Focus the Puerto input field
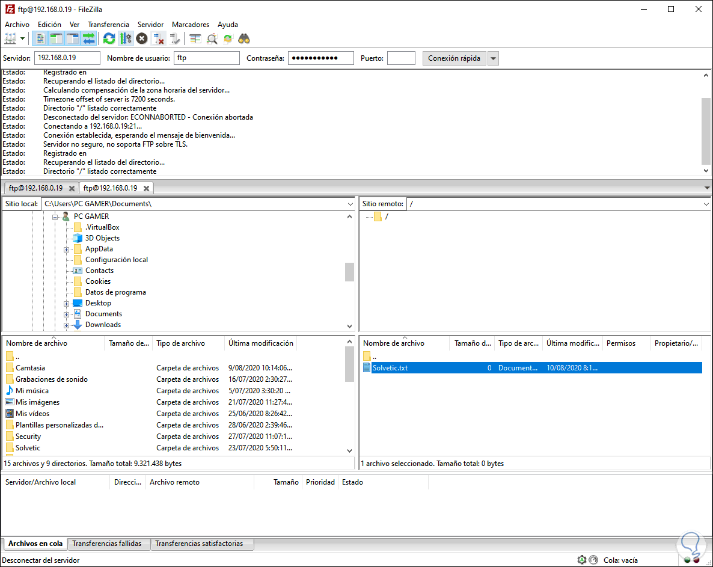The width and height of the screenshot is (713, 567). click(x=401, y=58)
